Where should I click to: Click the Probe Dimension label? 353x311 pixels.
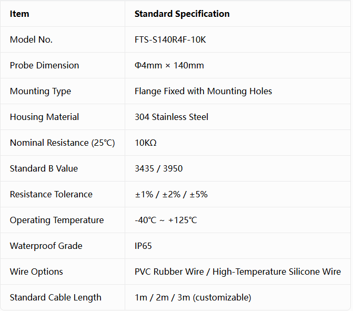[x=44, y=66]
